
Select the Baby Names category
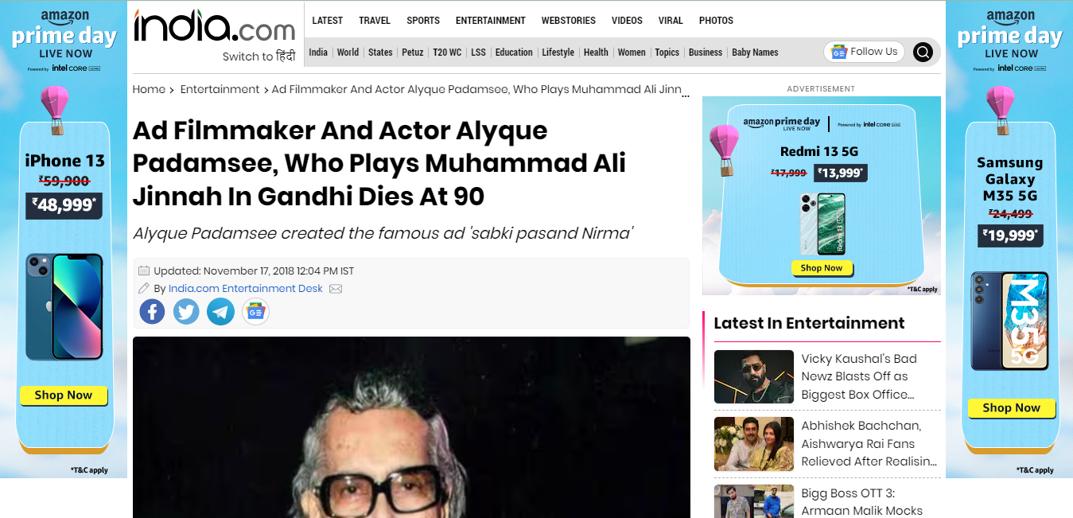pyautogui.click(x=755, y=53)
